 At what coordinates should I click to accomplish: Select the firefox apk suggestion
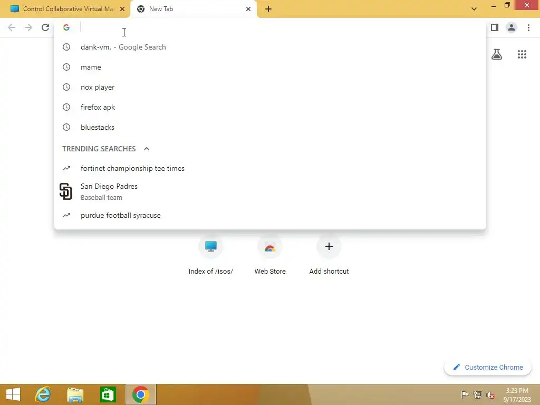point(270,107)
